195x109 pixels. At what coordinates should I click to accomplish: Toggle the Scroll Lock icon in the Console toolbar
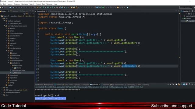point(179,84)
